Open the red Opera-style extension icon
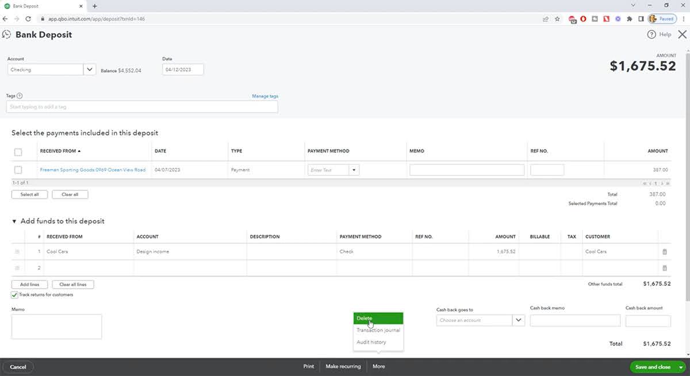The width and height of the screenshot is (690, 376). point(584,18)
